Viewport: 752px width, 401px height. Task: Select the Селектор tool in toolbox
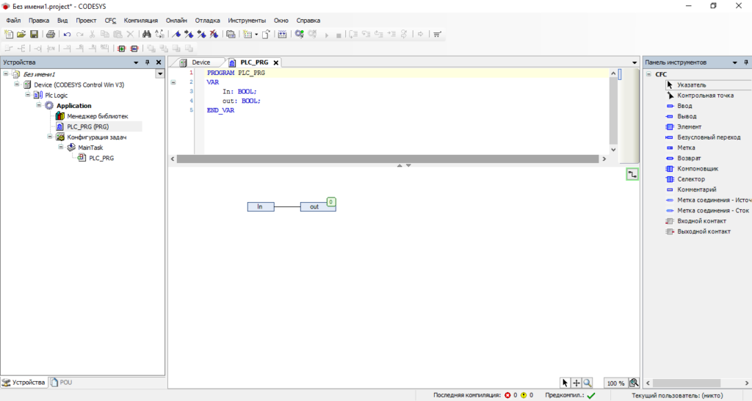click(690, 179)
